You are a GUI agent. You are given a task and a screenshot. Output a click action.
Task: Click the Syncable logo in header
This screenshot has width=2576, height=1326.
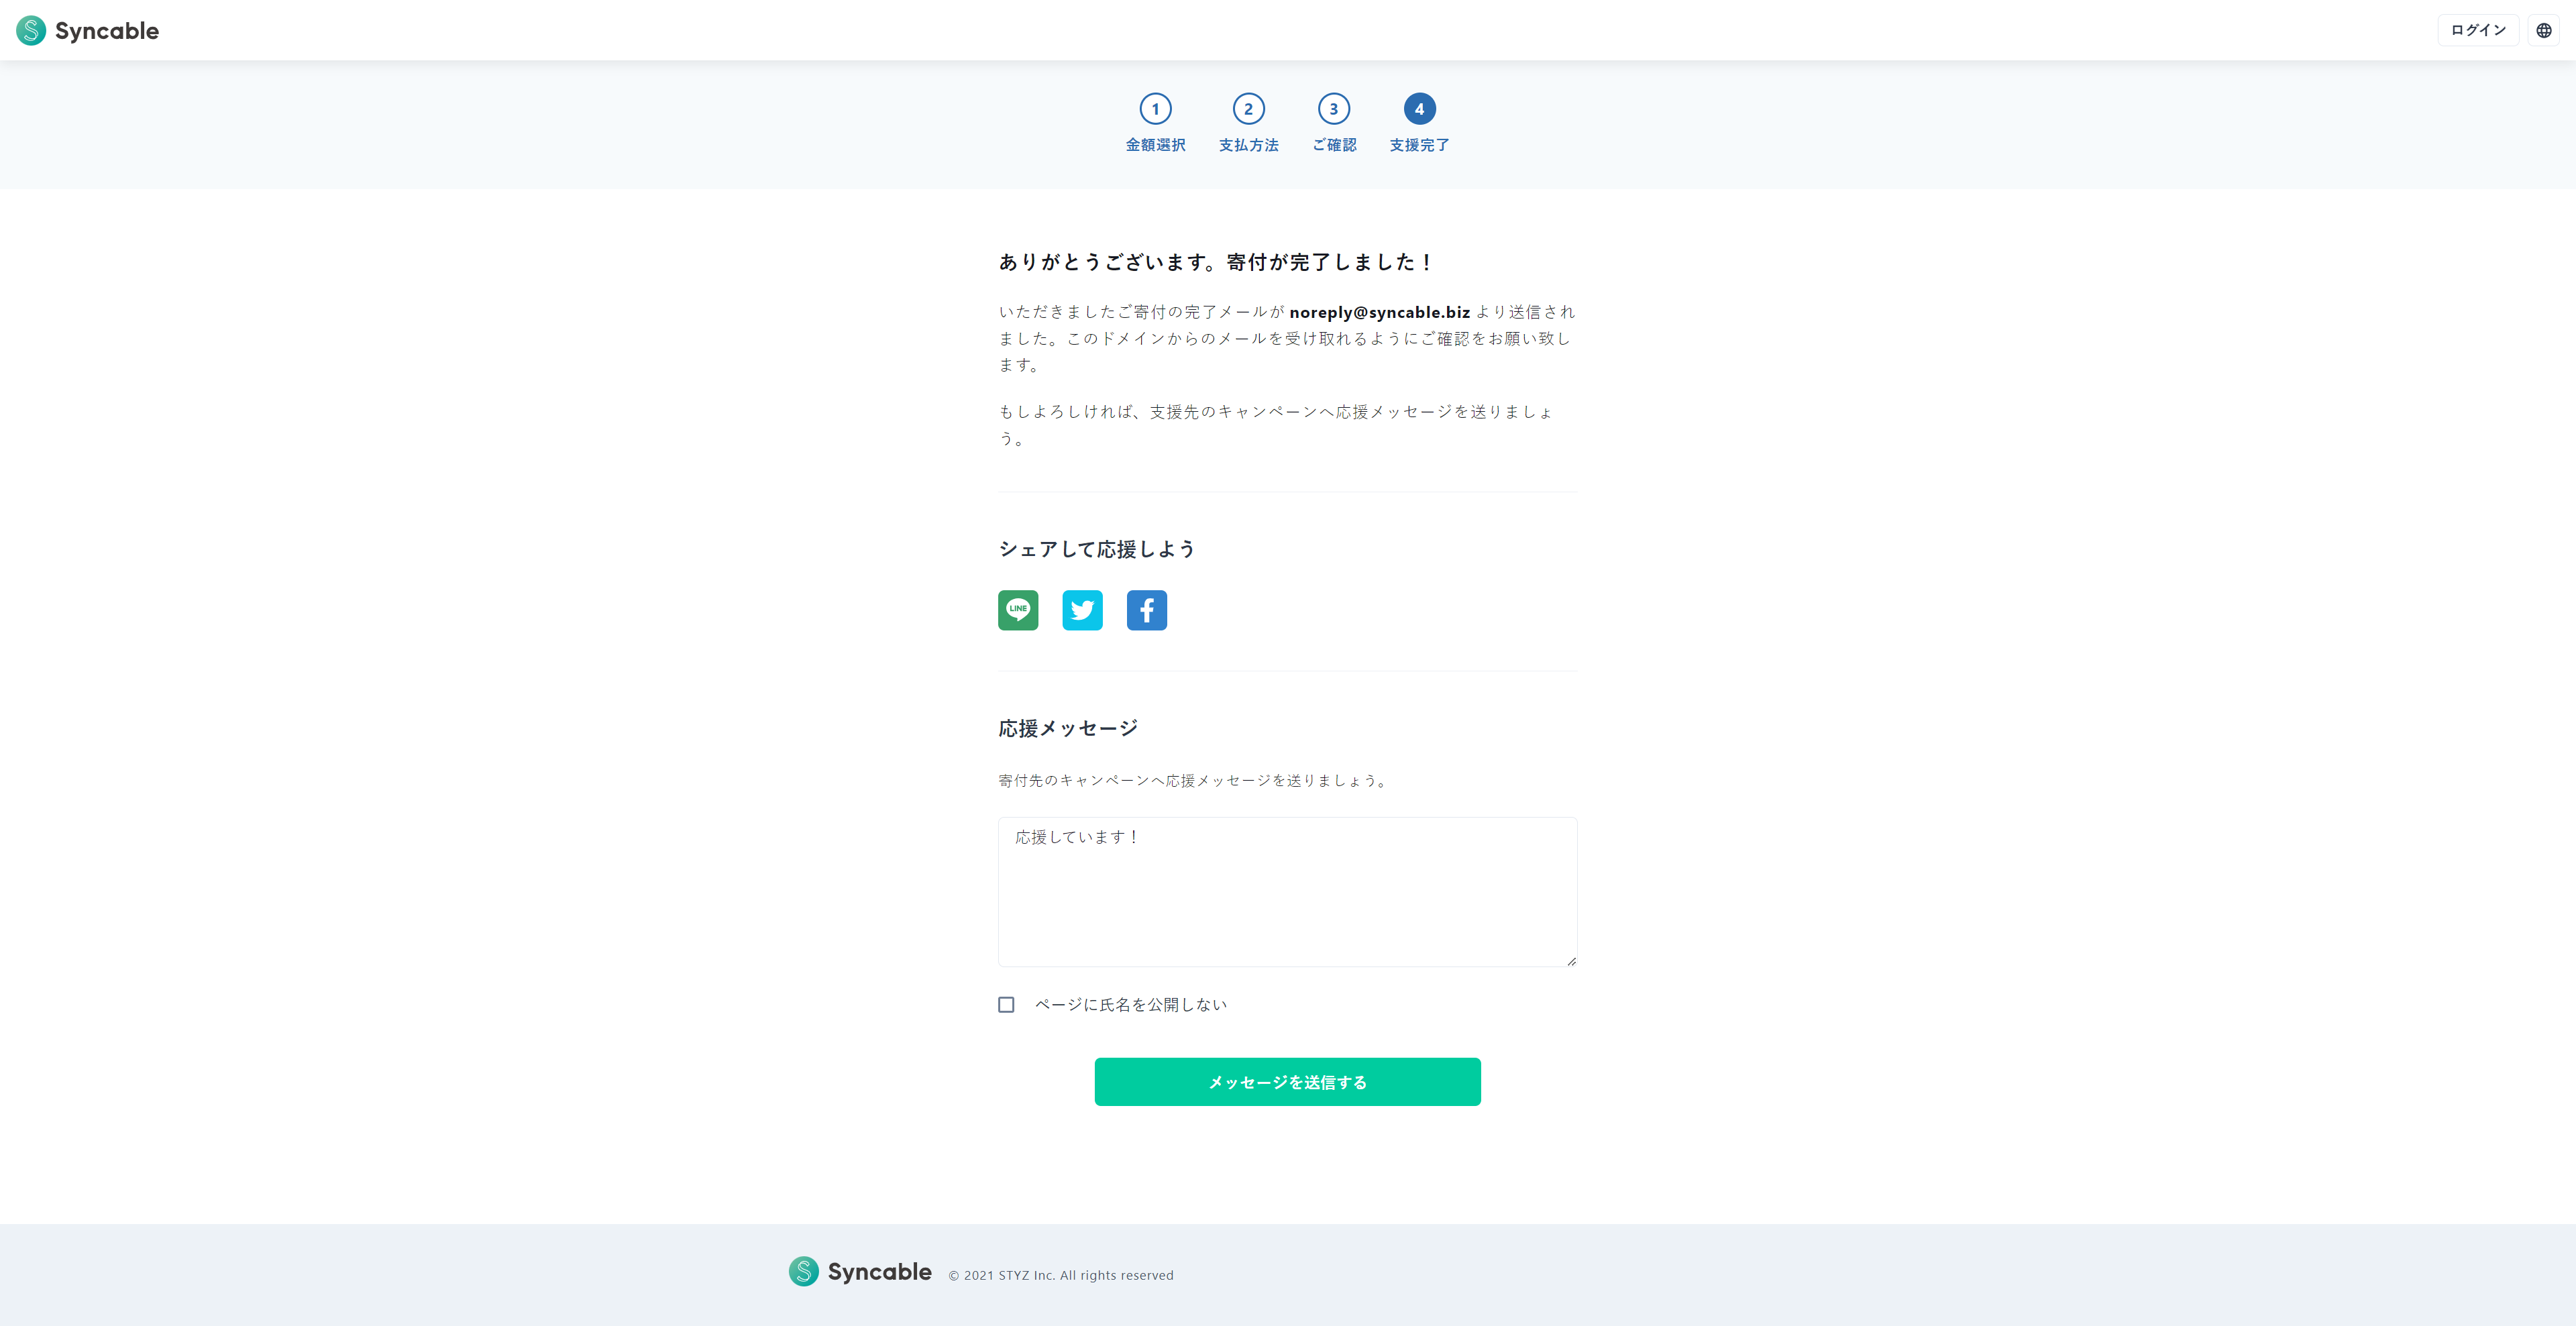[88, 30]
